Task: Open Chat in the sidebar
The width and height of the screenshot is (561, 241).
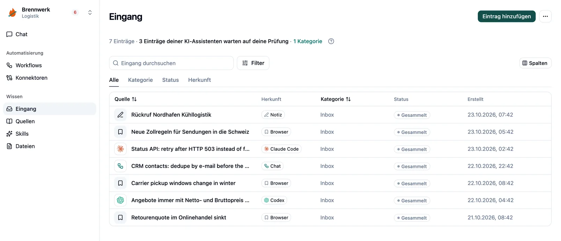Action: coord(49,34)
